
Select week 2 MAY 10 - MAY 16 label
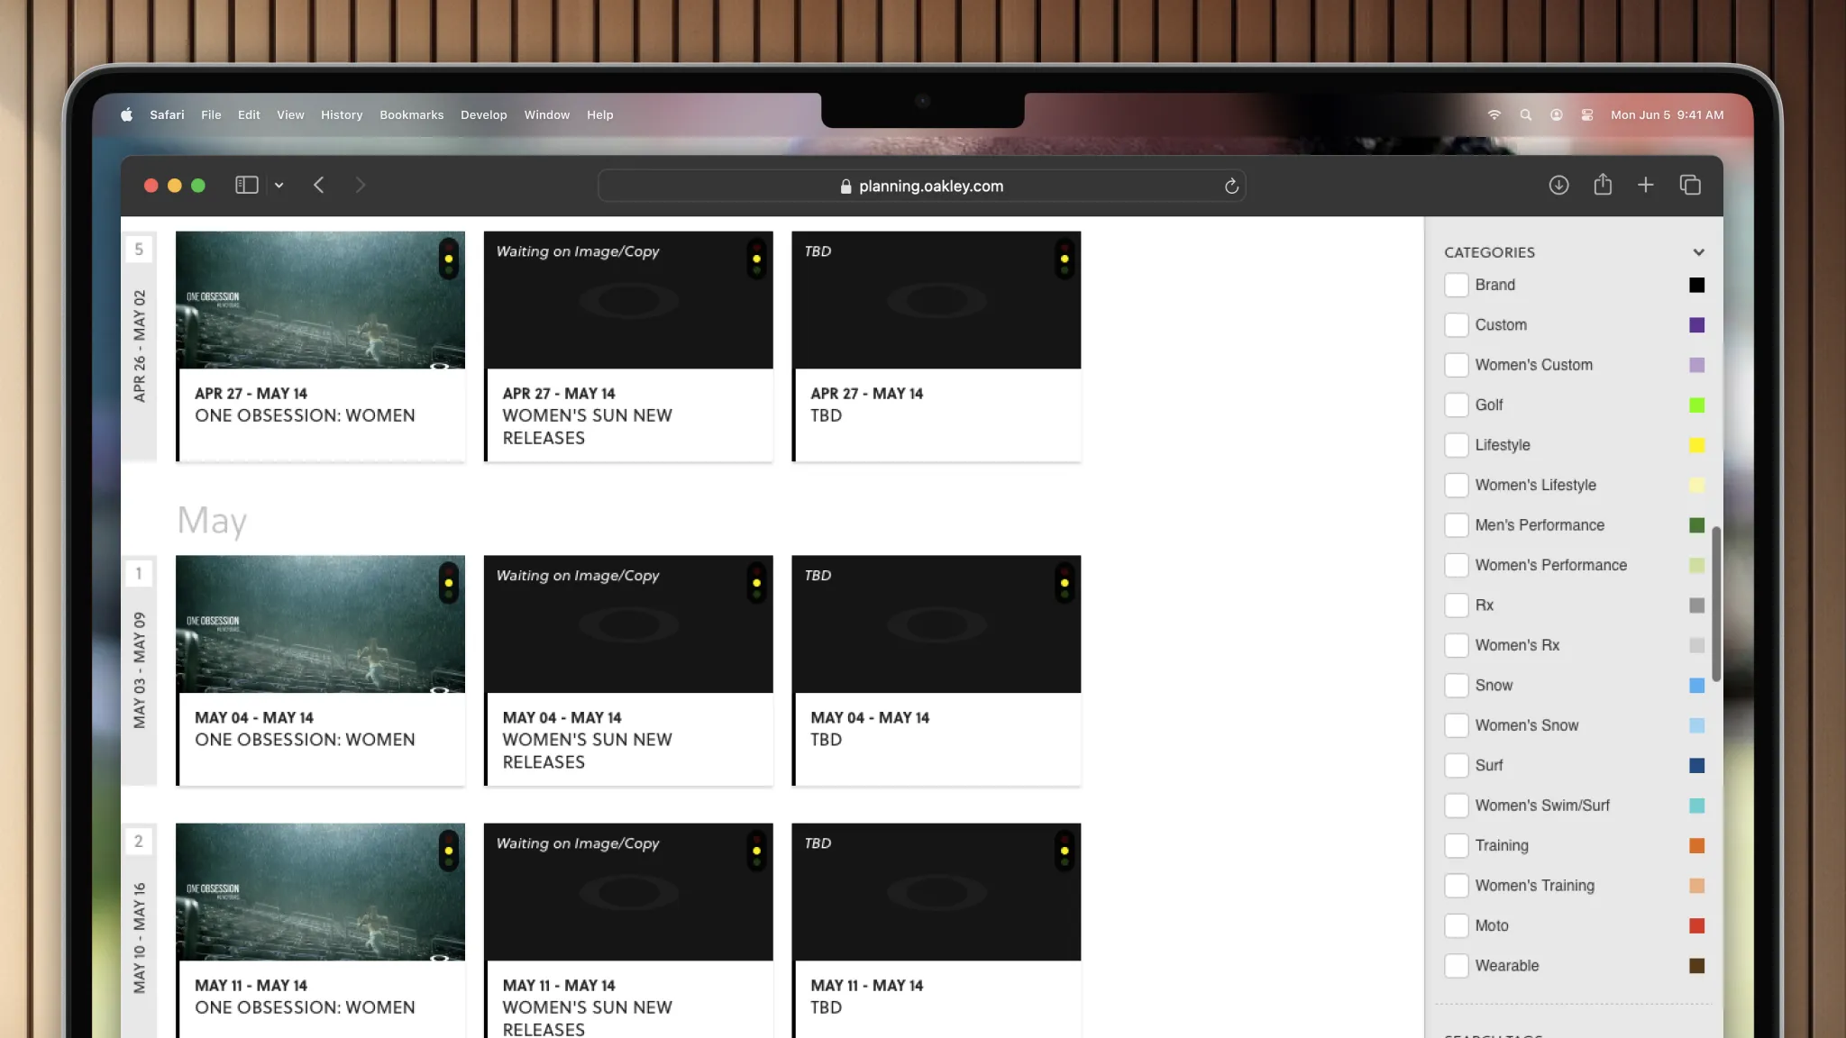click(139, 938)
